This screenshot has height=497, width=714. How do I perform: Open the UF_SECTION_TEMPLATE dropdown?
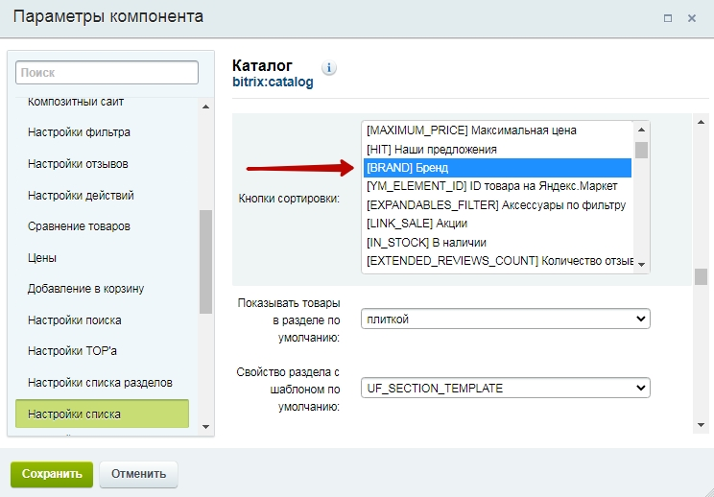(x=506, y=389)
